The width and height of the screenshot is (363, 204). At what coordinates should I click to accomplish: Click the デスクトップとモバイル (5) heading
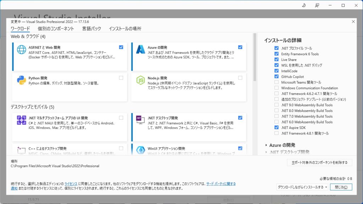[32, 107]
